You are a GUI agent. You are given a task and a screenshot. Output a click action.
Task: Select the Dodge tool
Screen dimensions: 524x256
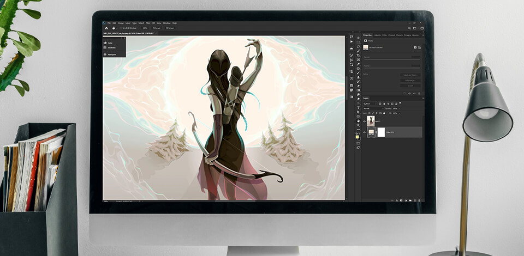click(x=358, y=99)
